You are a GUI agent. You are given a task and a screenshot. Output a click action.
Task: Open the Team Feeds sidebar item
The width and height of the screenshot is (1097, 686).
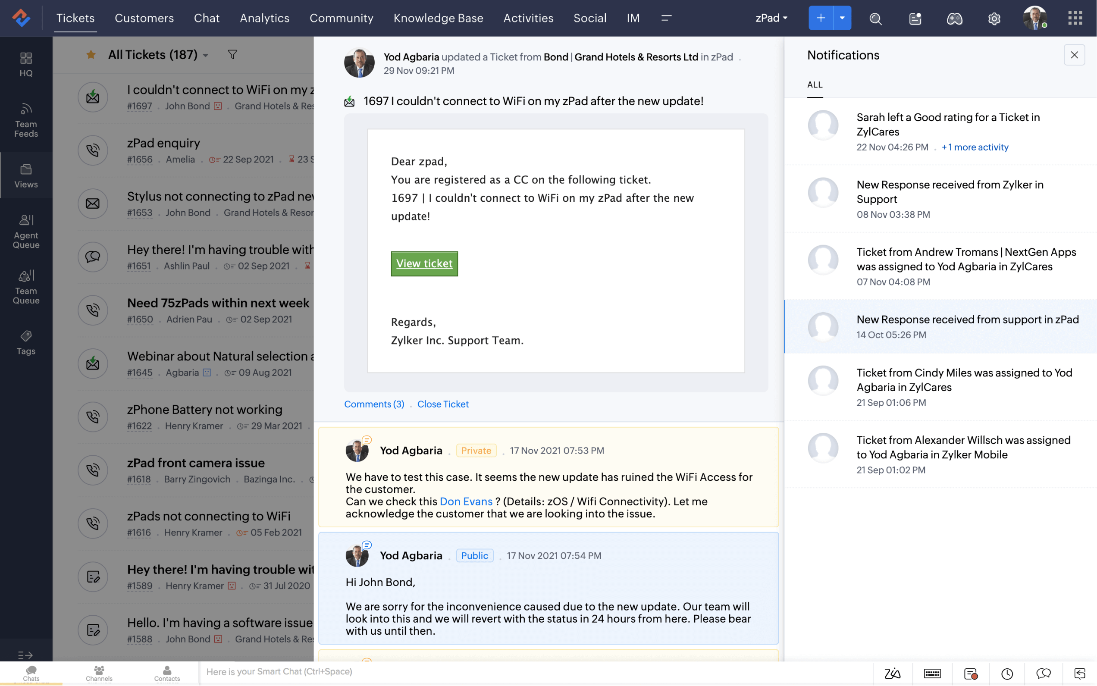pos(26,121)
